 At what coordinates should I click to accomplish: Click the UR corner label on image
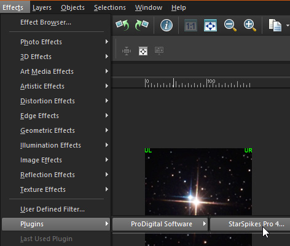pos(248,151)
